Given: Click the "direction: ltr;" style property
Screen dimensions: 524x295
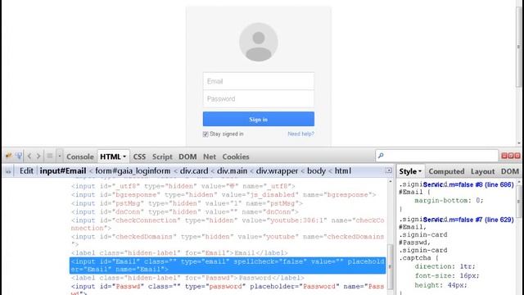Looking at the screenshot, I should click(x=445, y=266).
